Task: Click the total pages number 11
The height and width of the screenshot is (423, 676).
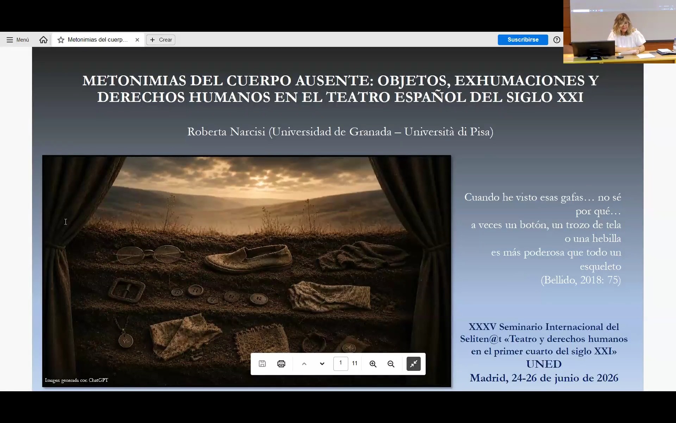Action: pos(355,363)
